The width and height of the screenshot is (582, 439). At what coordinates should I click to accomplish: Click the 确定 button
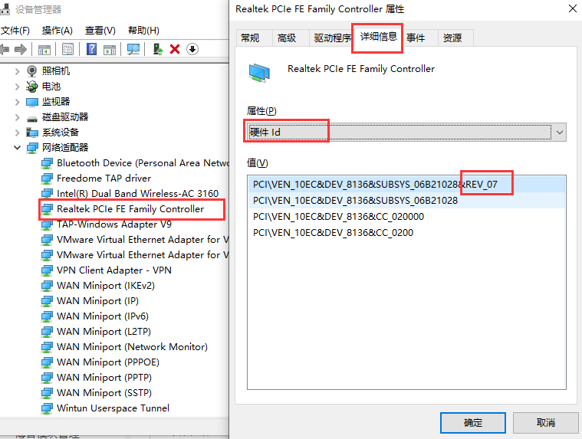click(x=473, y=423)
